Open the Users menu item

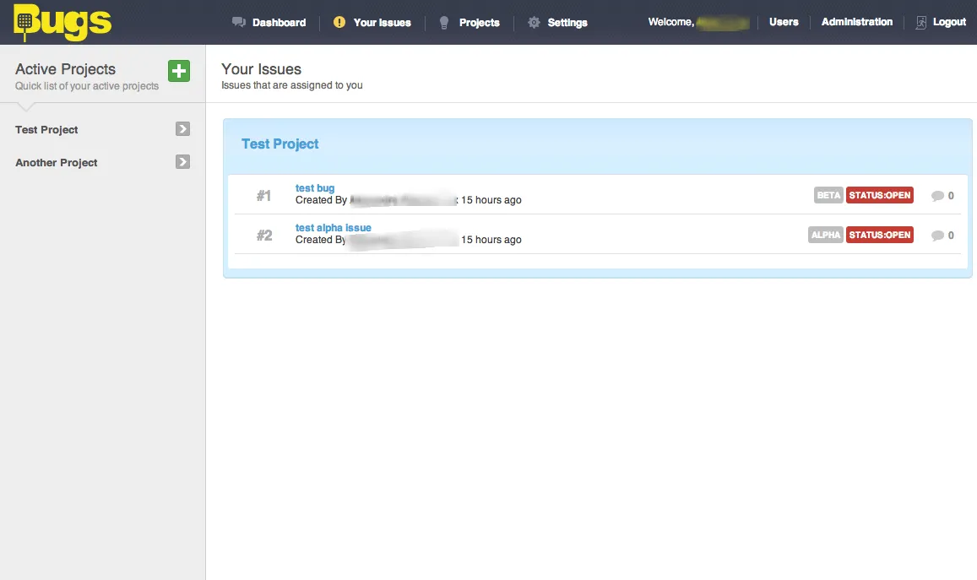(x=784, y=22)
